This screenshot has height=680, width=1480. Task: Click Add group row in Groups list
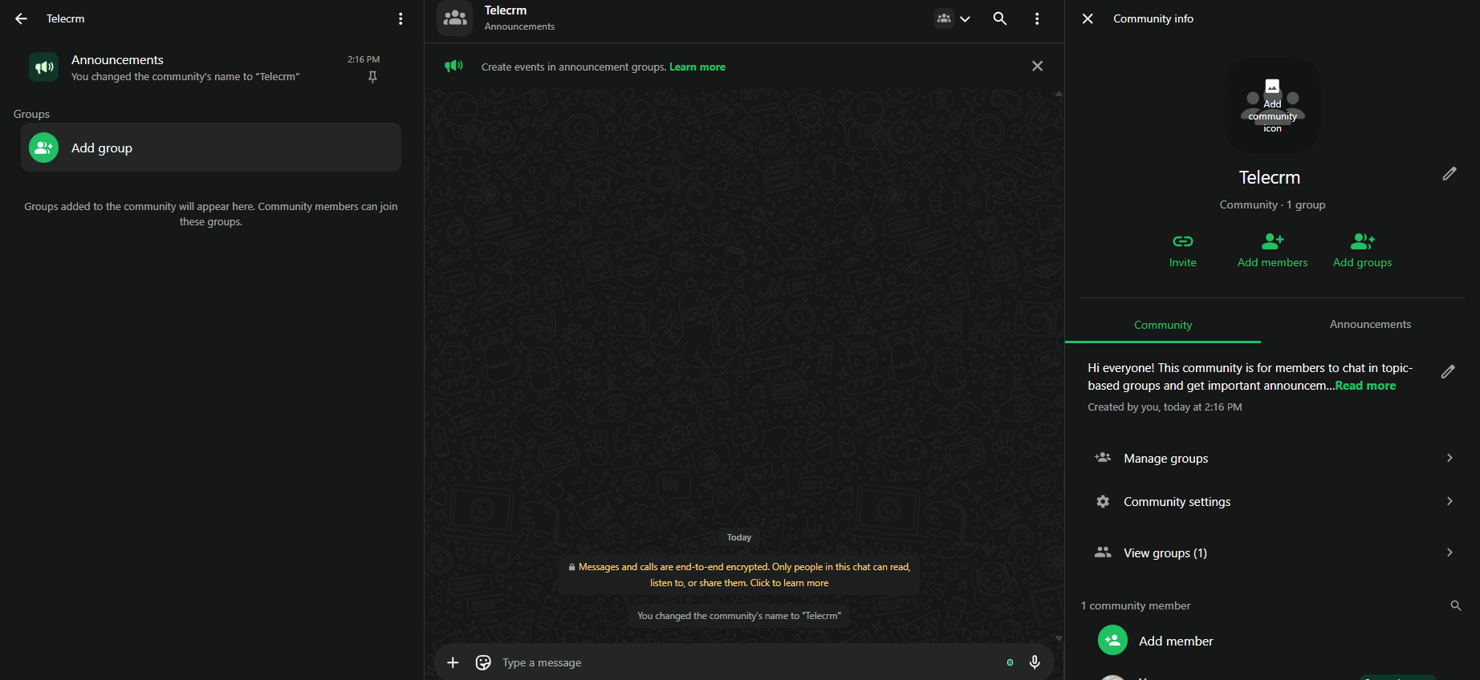[211, 148]
